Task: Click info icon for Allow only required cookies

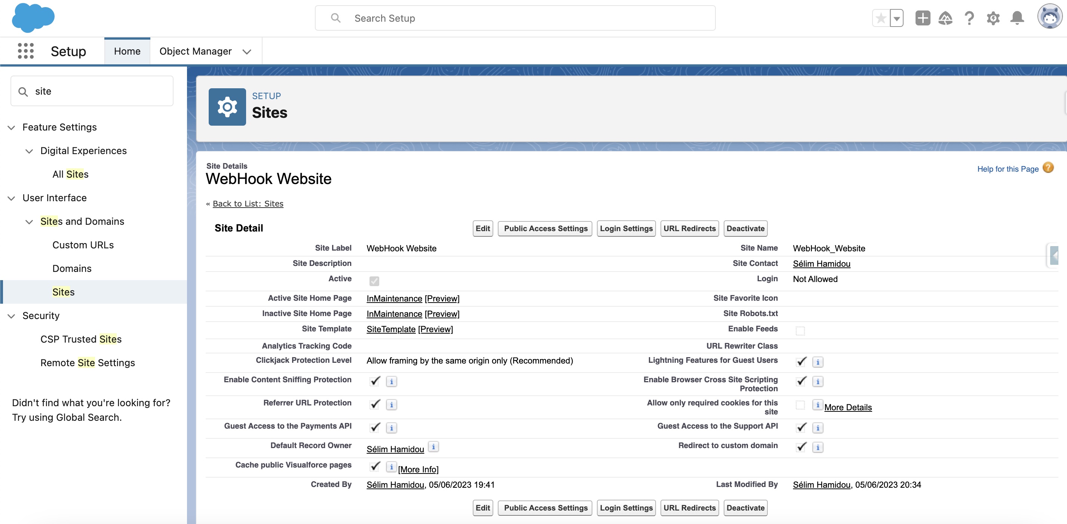Action: tap(818, 405)
